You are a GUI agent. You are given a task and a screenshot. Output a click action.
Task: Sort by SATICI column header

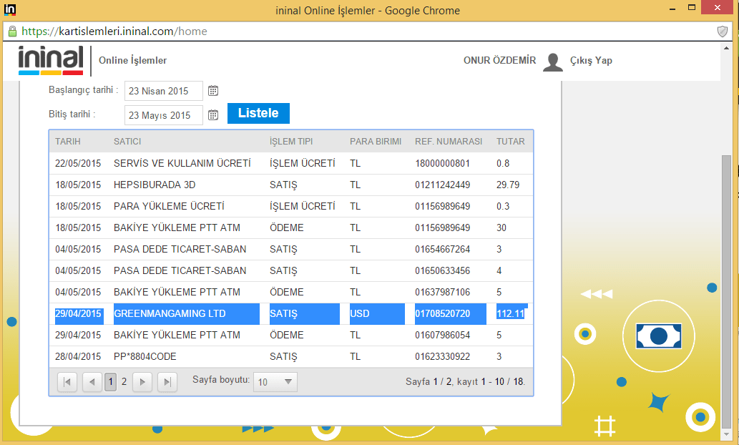(127, 142)
